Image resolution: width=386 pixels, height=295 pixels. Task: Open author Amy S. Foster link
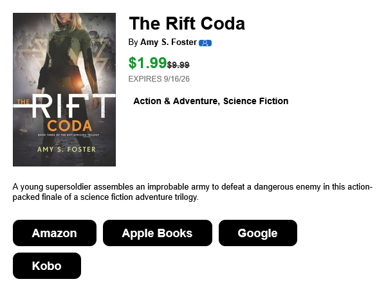click(x=169, y=42)
